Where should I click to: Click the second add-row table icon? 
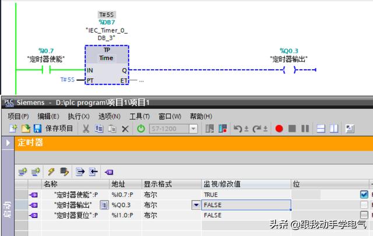(x=36, y=171)
